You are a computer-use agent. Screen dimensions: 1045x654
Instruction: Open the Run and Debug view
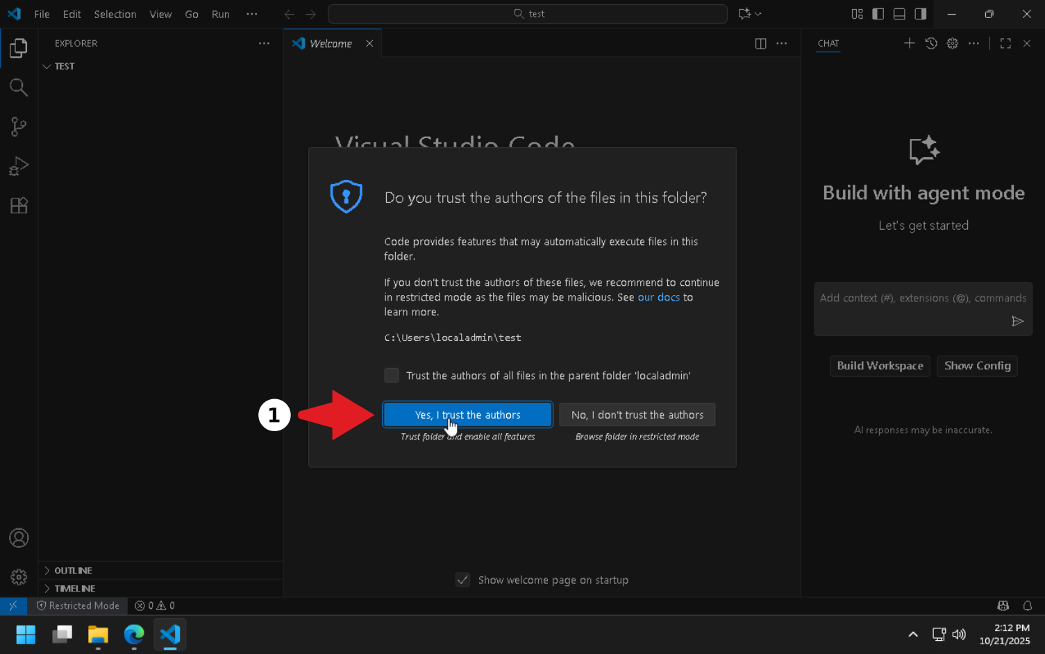click(x=19, y=166)
